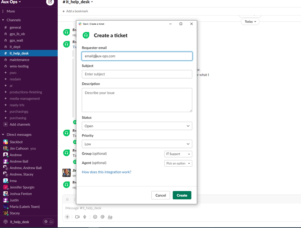
Task: Click the plus attachment icon in composer
Action: point(67,217)
